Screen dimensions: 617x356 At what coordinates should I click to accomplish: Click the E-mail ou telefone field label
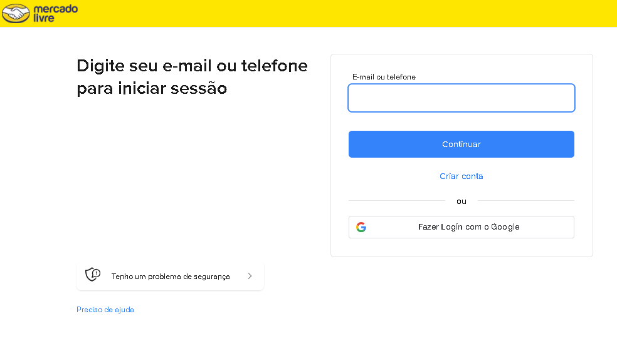pos(384,77)
